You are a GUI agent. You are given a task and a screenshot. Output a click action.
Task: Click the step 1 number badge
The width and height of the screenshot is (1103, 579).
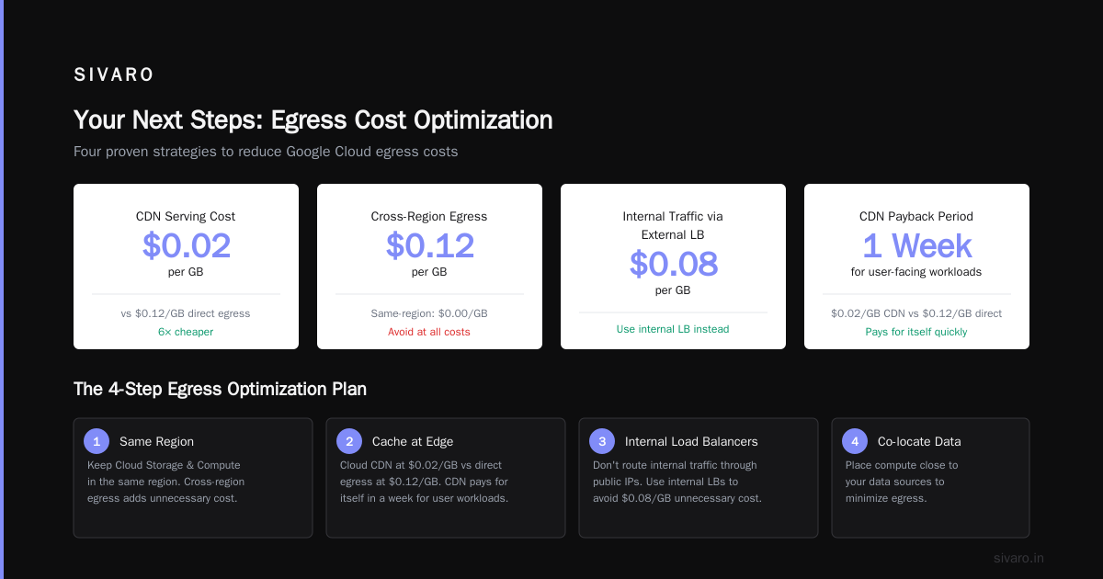[97, 441]
